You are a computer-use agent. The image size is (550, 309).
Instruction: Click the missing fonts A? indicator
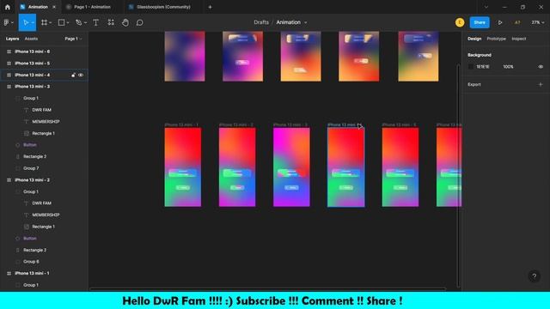click(x=517, y=22)
